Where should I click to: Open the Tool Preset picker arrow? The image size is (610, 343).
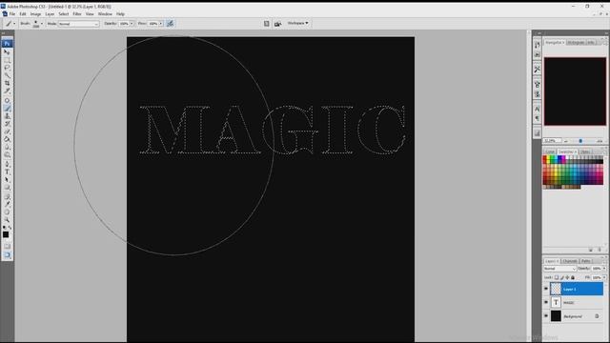point(14,24)
